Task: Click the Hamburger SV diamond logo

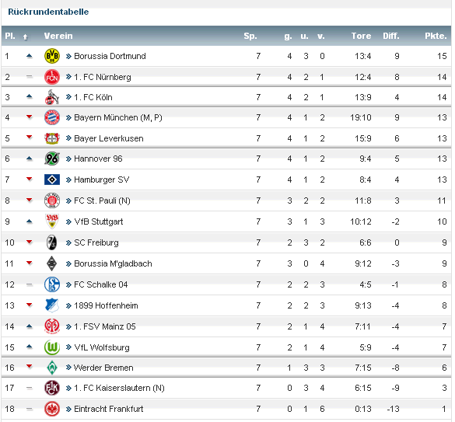Action: coord(52,180)
